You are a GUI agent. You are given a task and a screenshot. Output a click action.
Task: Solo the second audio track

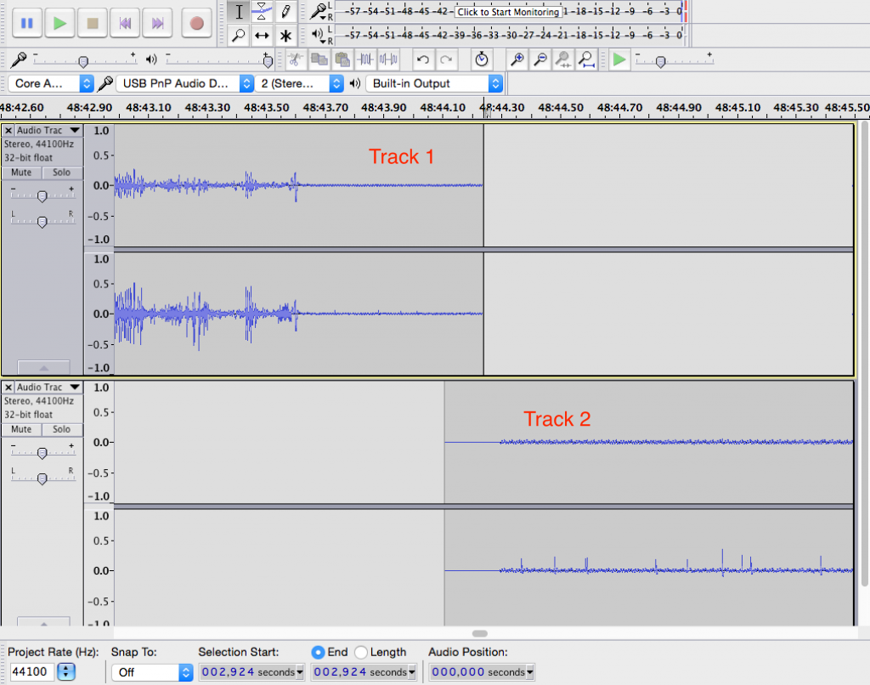pos(61,429)
